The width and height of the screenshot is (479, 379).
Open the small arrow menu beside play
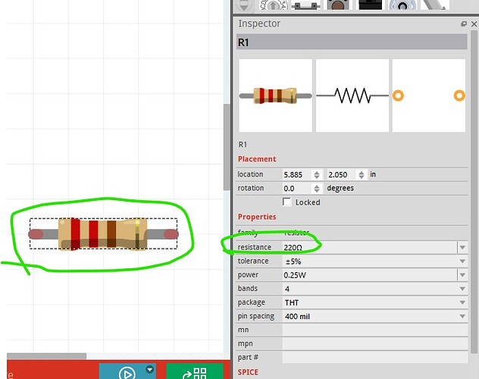click(150, 369)
